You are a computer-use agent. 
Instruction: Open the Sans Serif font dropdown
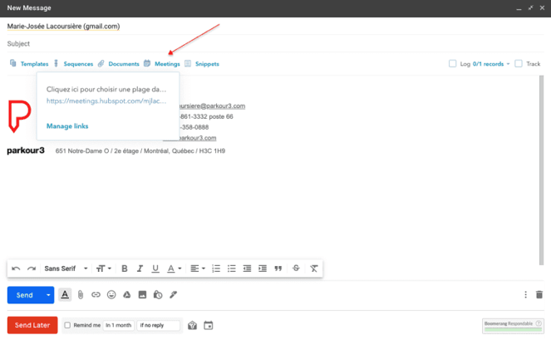tap(65, 269)
